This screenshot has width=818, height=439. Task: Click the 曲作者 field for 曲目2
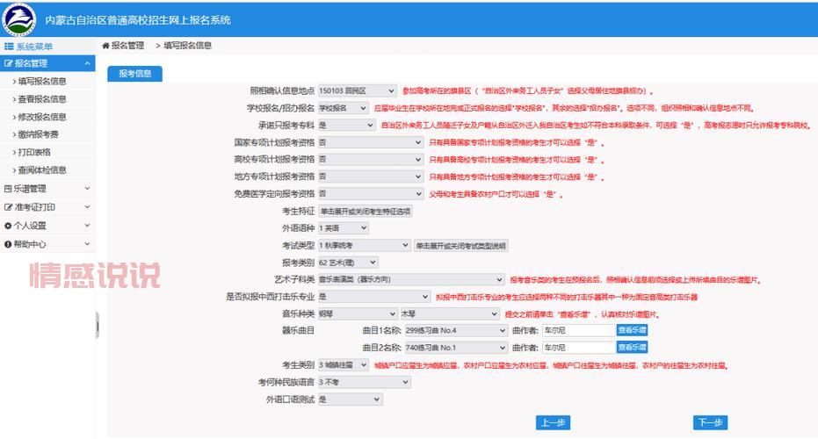(578, 348)
